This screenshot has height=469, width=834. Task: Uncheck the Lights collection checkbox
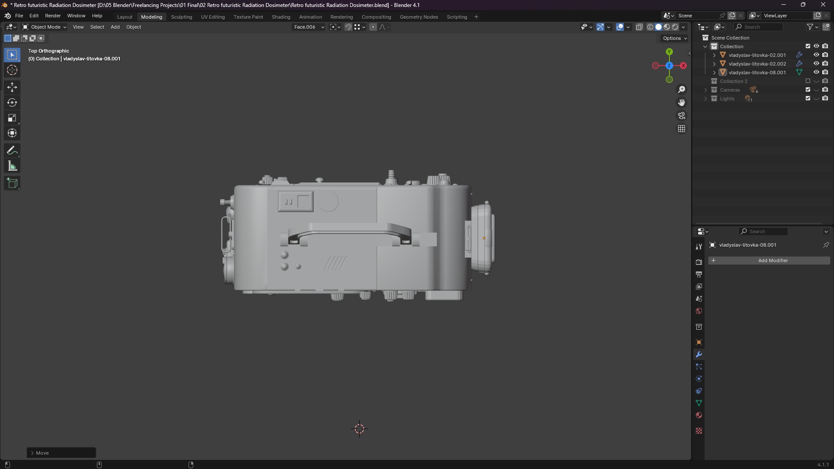pyautogui.click(x=808, y=99)
